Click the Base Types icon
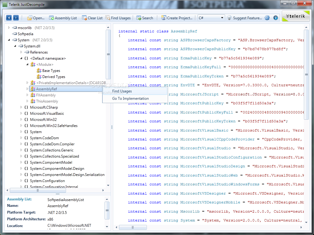This screenshot has width=314, height=235. point(39,71)
